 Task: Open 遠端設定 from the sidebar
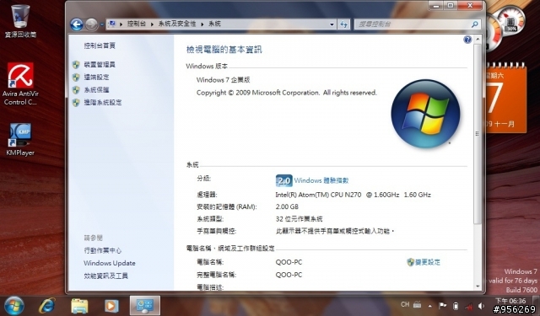pyautogui.click(x=97, y=77)
